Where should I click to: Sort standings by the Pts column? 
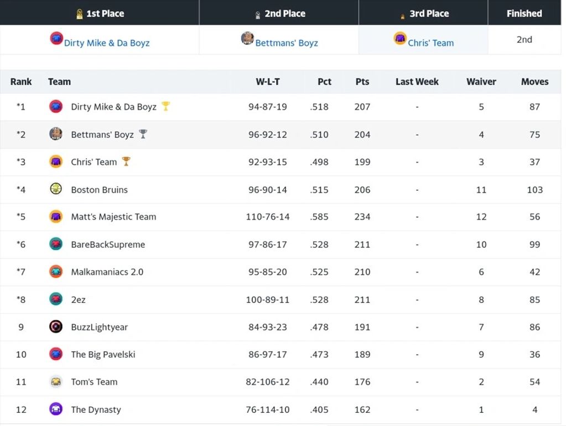pos(362,81)
